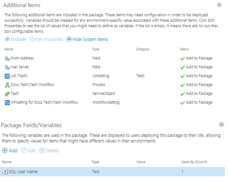Click the WFSetting workflow setting icon
Screen dimensions: 228x183
[x=7, y=102]
